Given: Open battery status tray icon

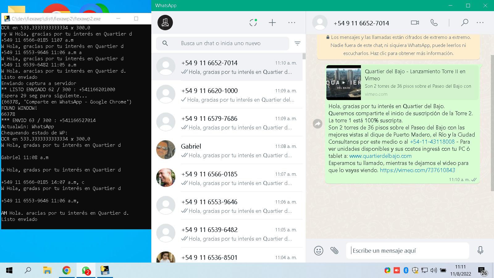Looking at the screenshot, I should tap(443, 271).
